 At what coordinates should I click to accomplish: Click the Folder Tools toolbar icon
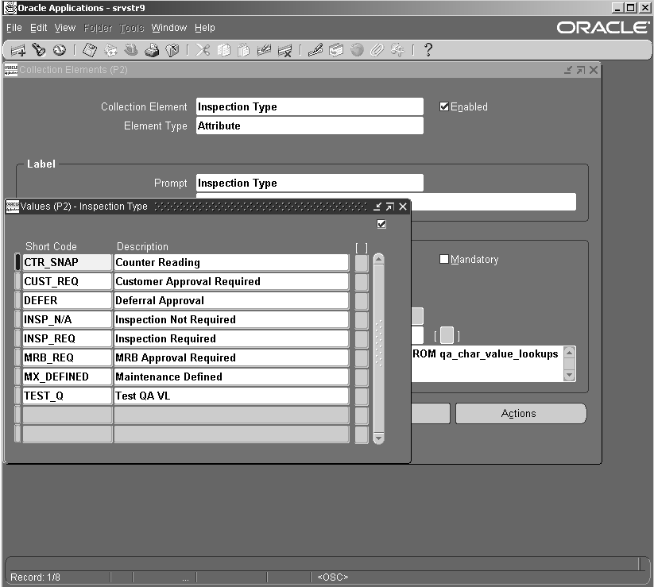point(397,50)
